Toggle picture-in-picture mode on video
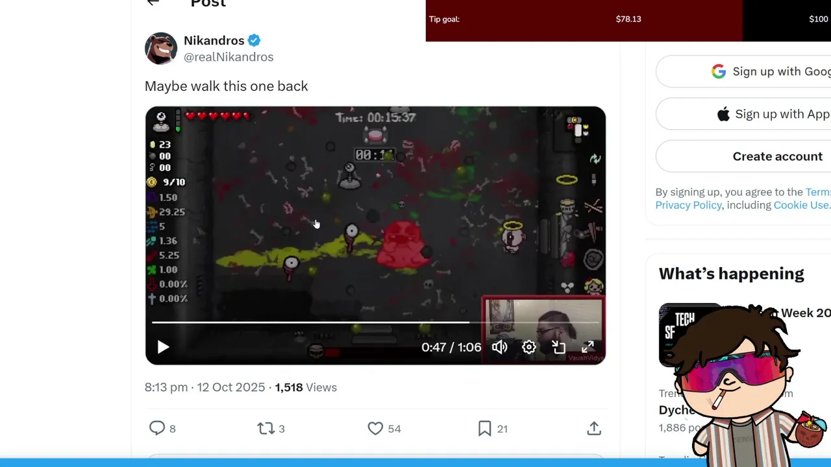The width and height of the screenshot is (831, 467). (x=558, y=347)
